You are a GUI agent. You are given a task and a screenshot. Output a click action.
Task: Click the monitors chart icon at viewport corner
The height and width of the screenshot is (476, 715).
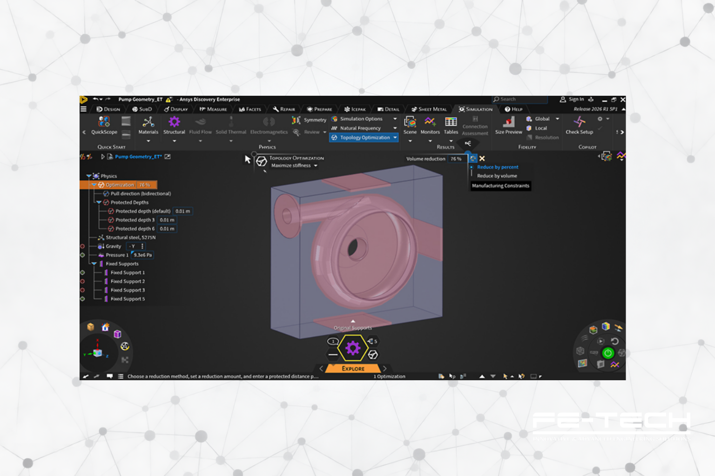pos(621,156)
